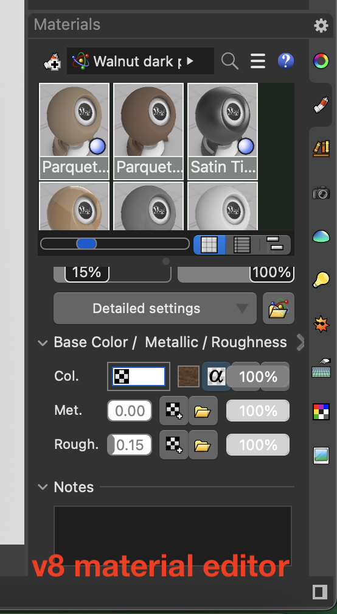Switch to list view mode

[x=241, y=245]
